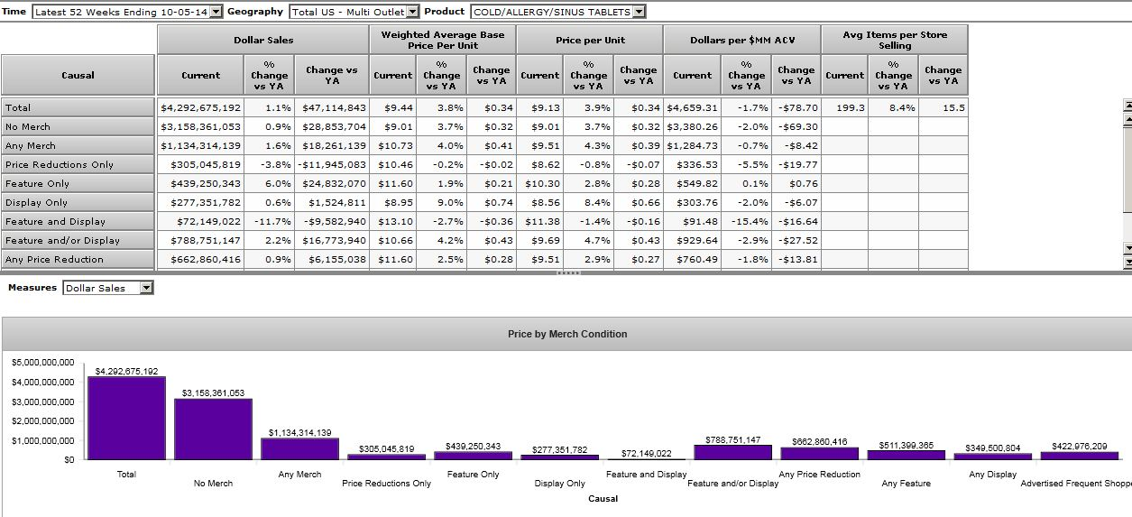This screenshot has height=517, width=1132.
Task: Select the Feature Only row label
Action: [x=78, y=183]
